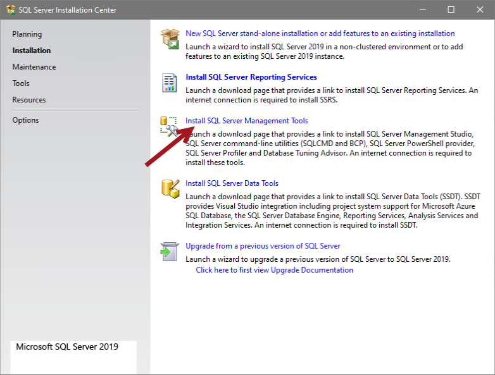Open the Planning section

[x=27, y=34]
